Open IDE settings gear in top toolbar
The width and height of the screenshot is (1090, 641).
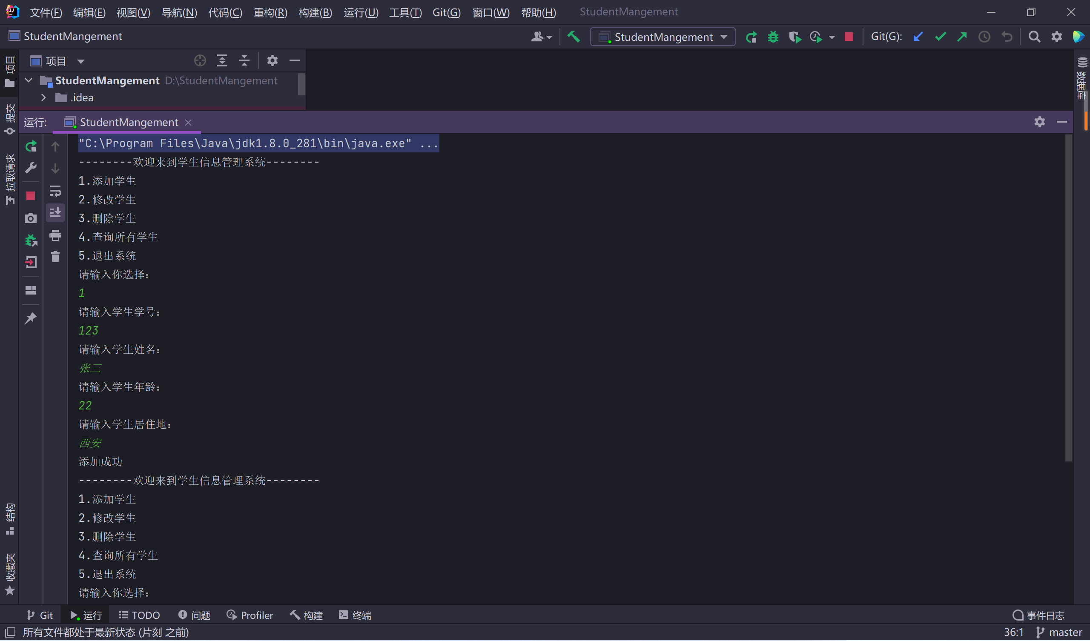click(1057, 37)
